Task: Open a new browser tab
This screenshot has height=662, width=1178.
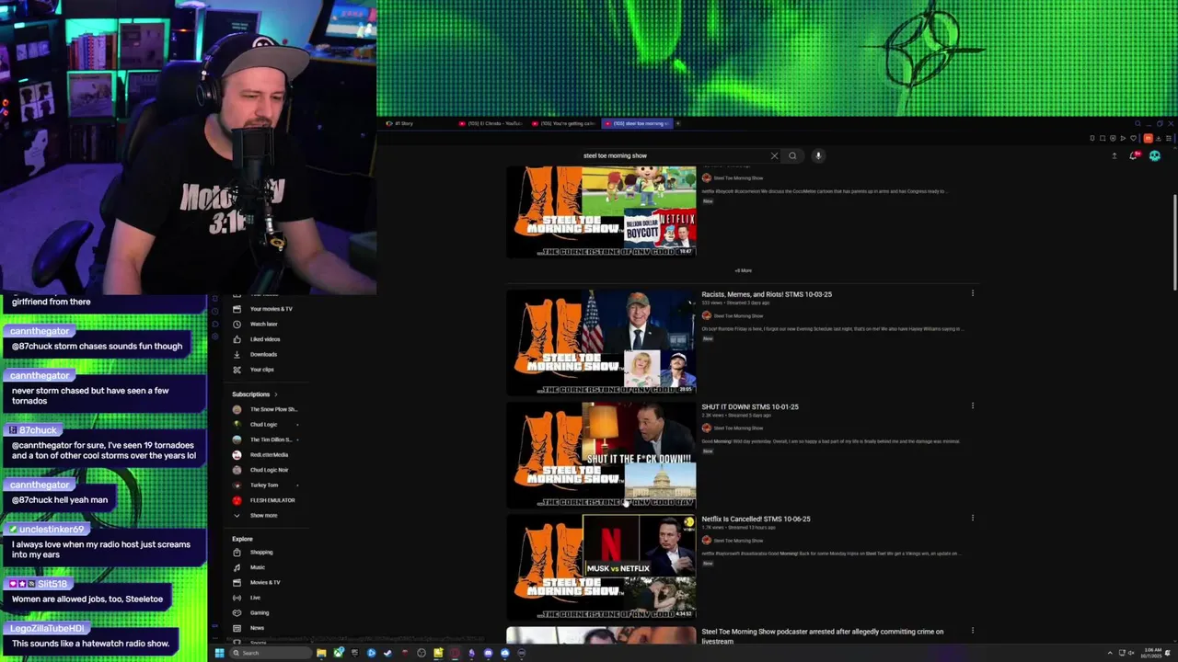Action: [x=678, y=123]
